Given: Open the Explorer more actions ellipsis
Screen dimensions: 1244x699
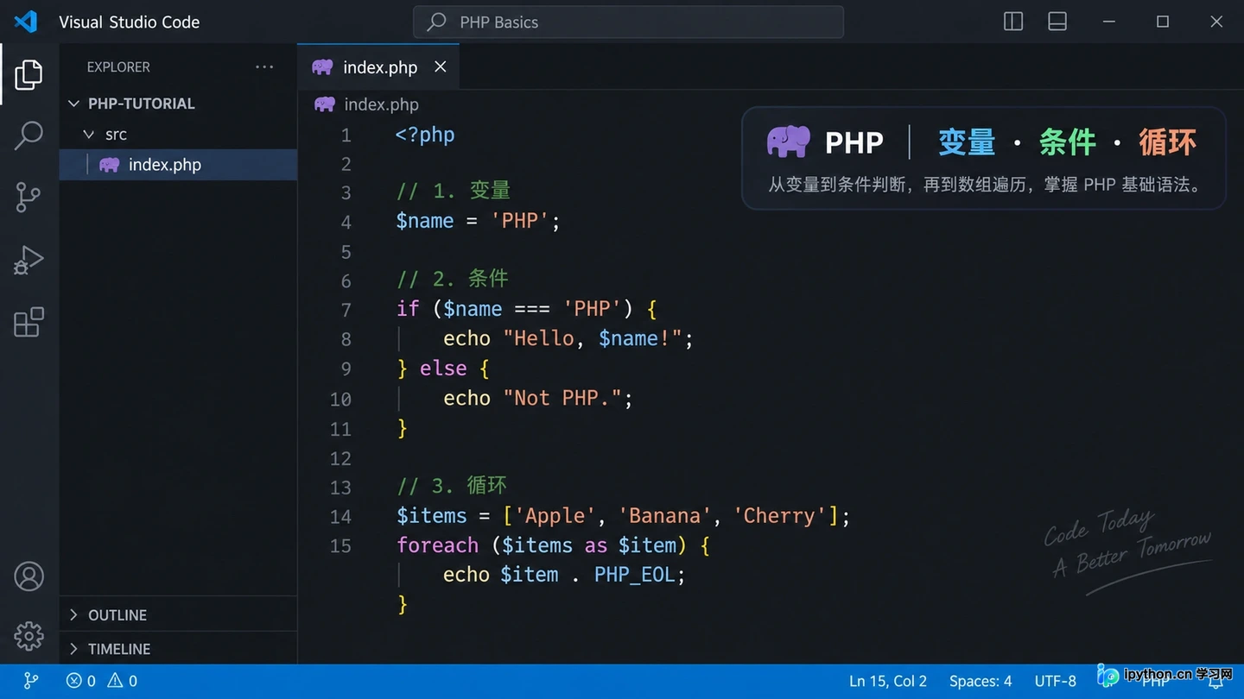Looking at the screenshot, I should [264, 66].
